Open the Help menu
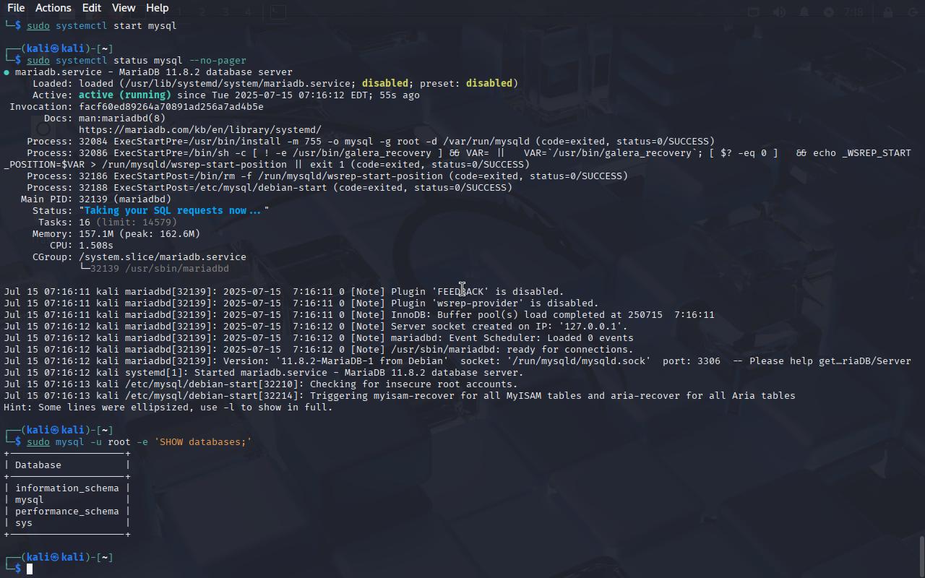925x578 pixels. (x=158, y=8)
